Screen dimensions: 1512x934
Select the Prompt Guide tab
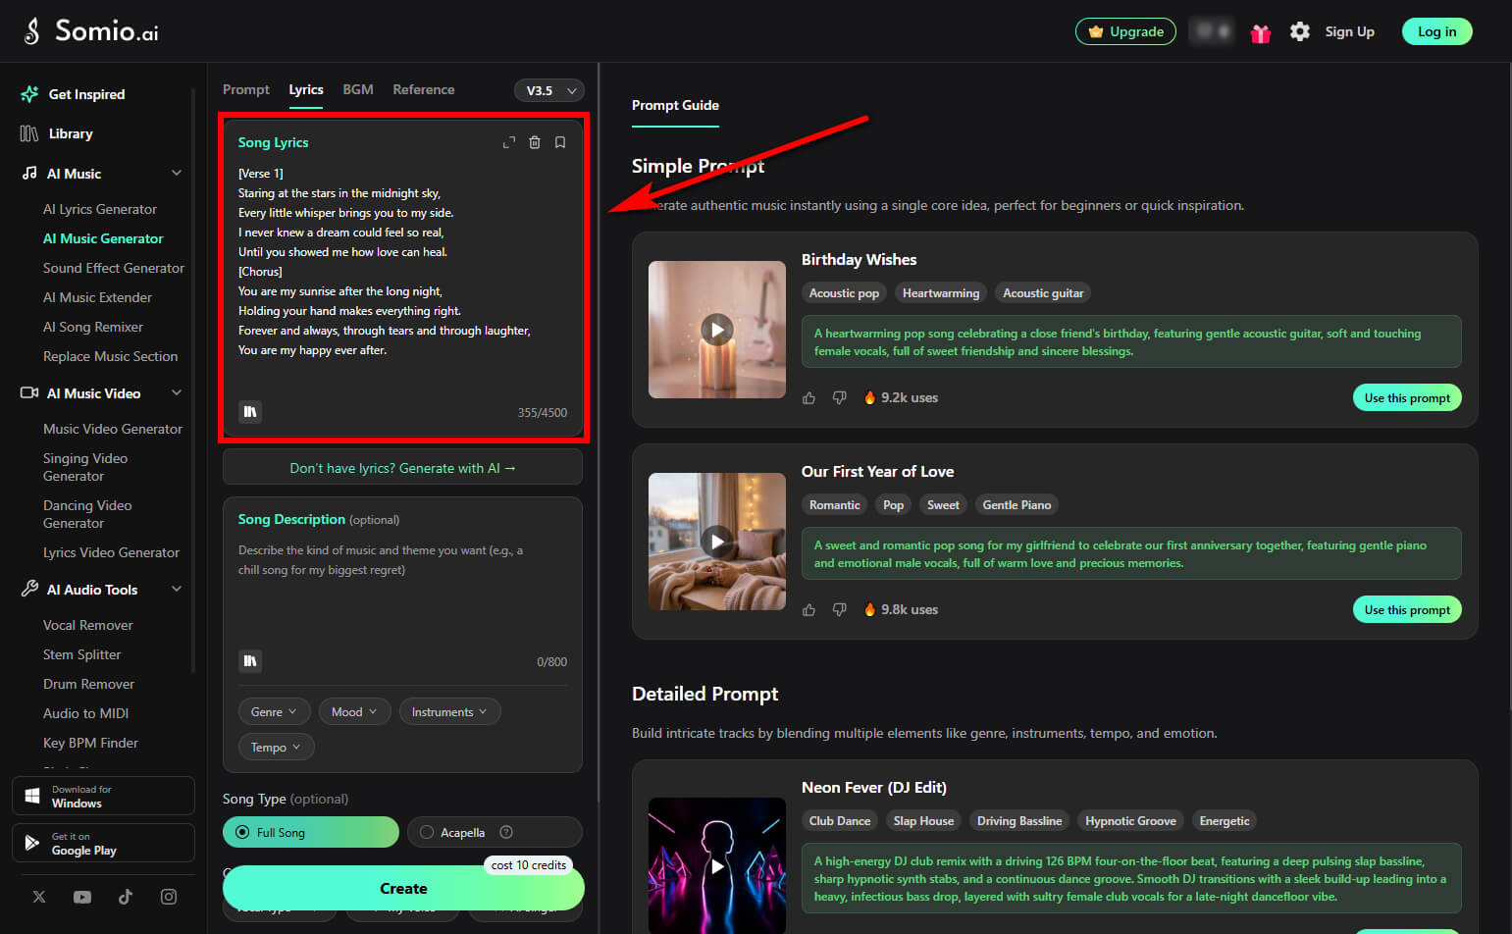675,105
